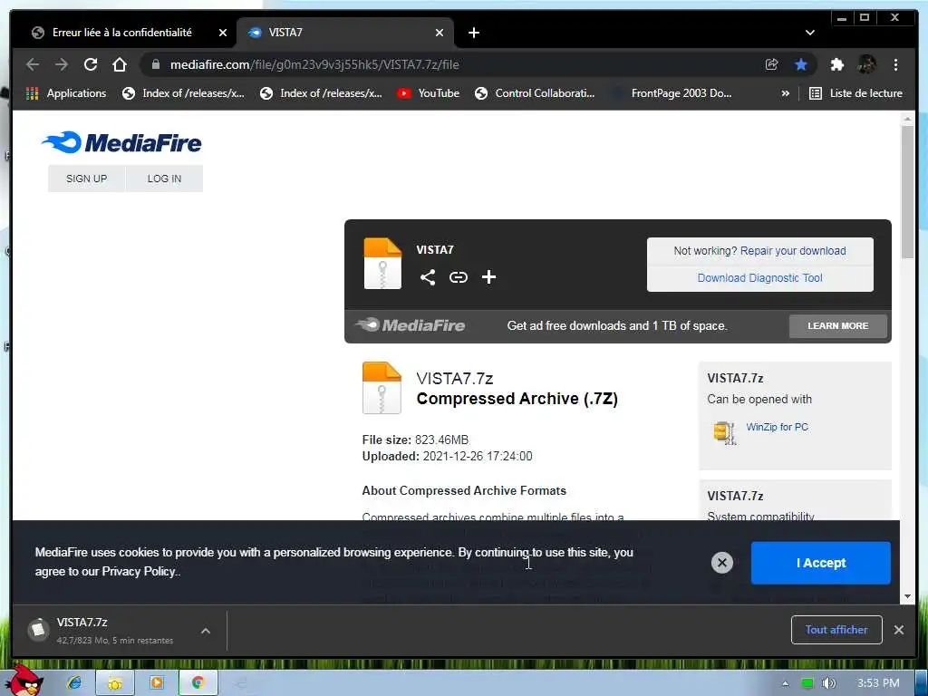The height and width of the screenshot is (696, 928).
Task: Click the share page icon in address bar
Action: point(771,64)
